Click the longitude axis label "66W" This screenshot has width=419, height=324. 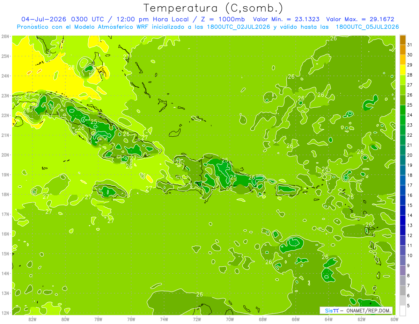pyautogui.click(x=296, y=319)
